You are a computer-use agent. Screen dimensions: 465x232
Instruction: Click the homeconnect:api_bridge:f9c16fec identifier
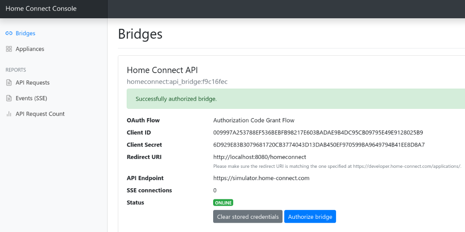coord(177,82)
